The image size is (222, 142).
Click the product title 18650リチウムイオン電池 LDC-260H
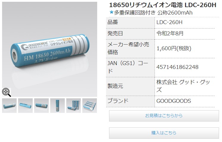pos(163,5)
